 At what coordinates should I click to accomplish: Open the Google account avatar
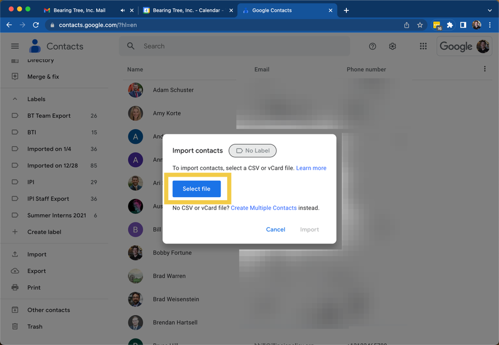(x=483, y=46)
